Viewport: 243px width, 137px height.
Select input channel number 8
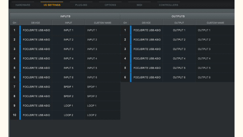[x=14, y=96]
